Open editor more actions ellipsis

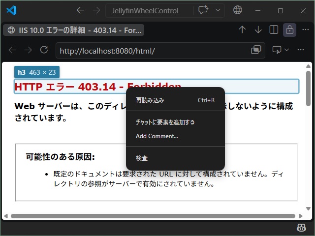coord(305,29)
